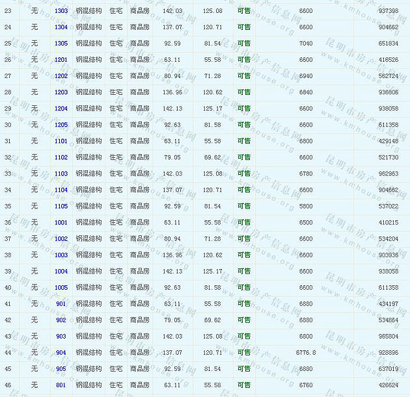Screen dimensions: 410x397
Task: Select room 1003 link
Action: (61, 255)
